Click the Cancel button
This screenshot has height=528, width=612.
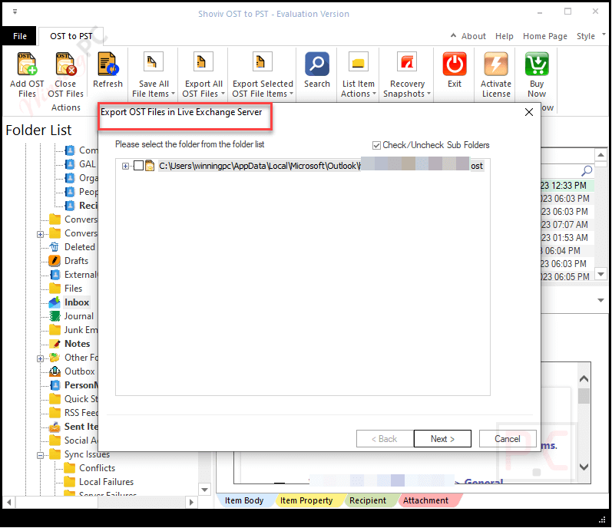coord(508,439)
